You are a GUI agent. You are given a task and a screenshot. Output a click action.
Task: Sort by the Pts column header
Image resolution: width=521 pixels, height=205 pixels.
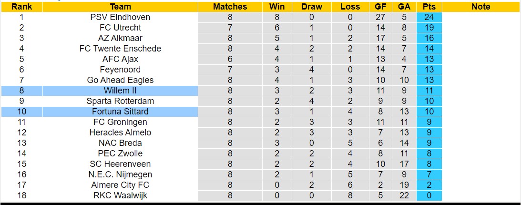pos(429,7)
